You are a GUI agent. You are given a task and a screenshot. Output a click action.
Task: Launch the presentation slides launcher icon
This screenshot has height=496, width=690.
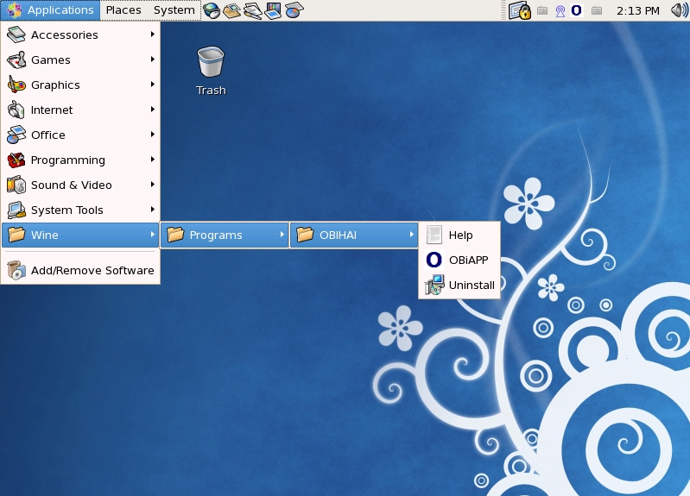click(x=273, y=10)
